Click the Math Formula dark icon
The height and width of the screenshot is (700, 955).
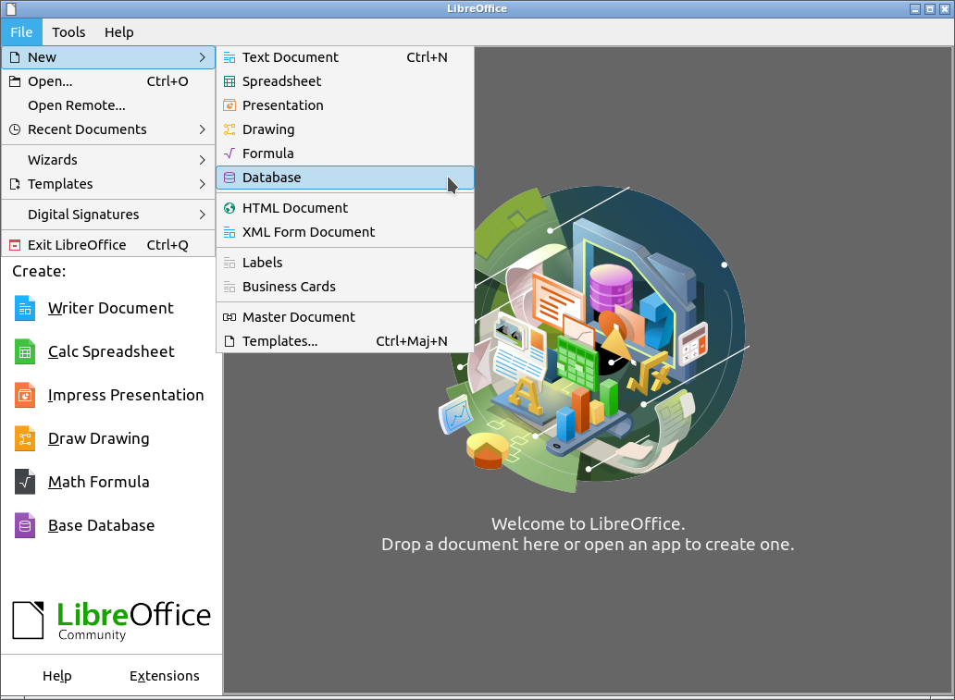25,482
